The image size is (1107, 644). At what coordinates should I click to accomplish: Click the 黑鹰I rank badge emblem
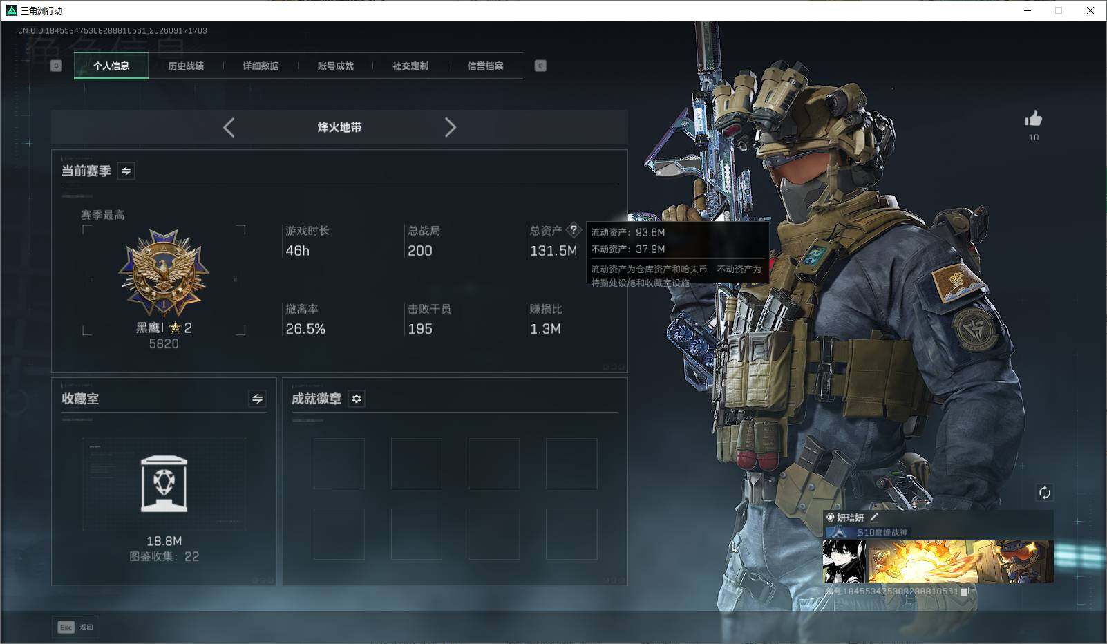tap(164, 273)
